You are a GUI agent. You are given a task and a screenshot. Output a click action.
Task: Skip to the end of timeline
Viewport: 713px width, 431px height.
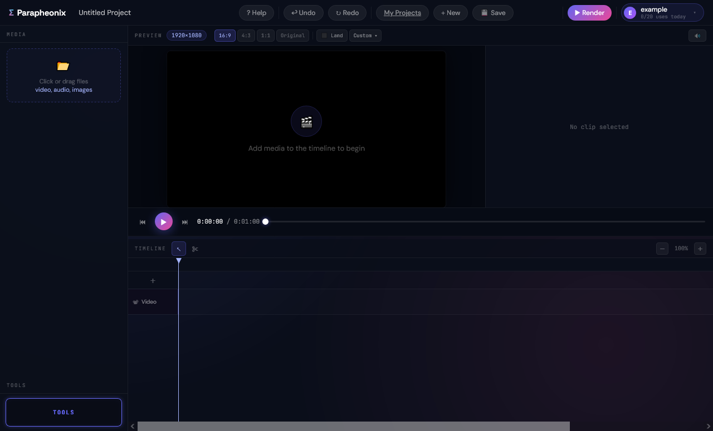pyautogui.click(x=185, y=222)
